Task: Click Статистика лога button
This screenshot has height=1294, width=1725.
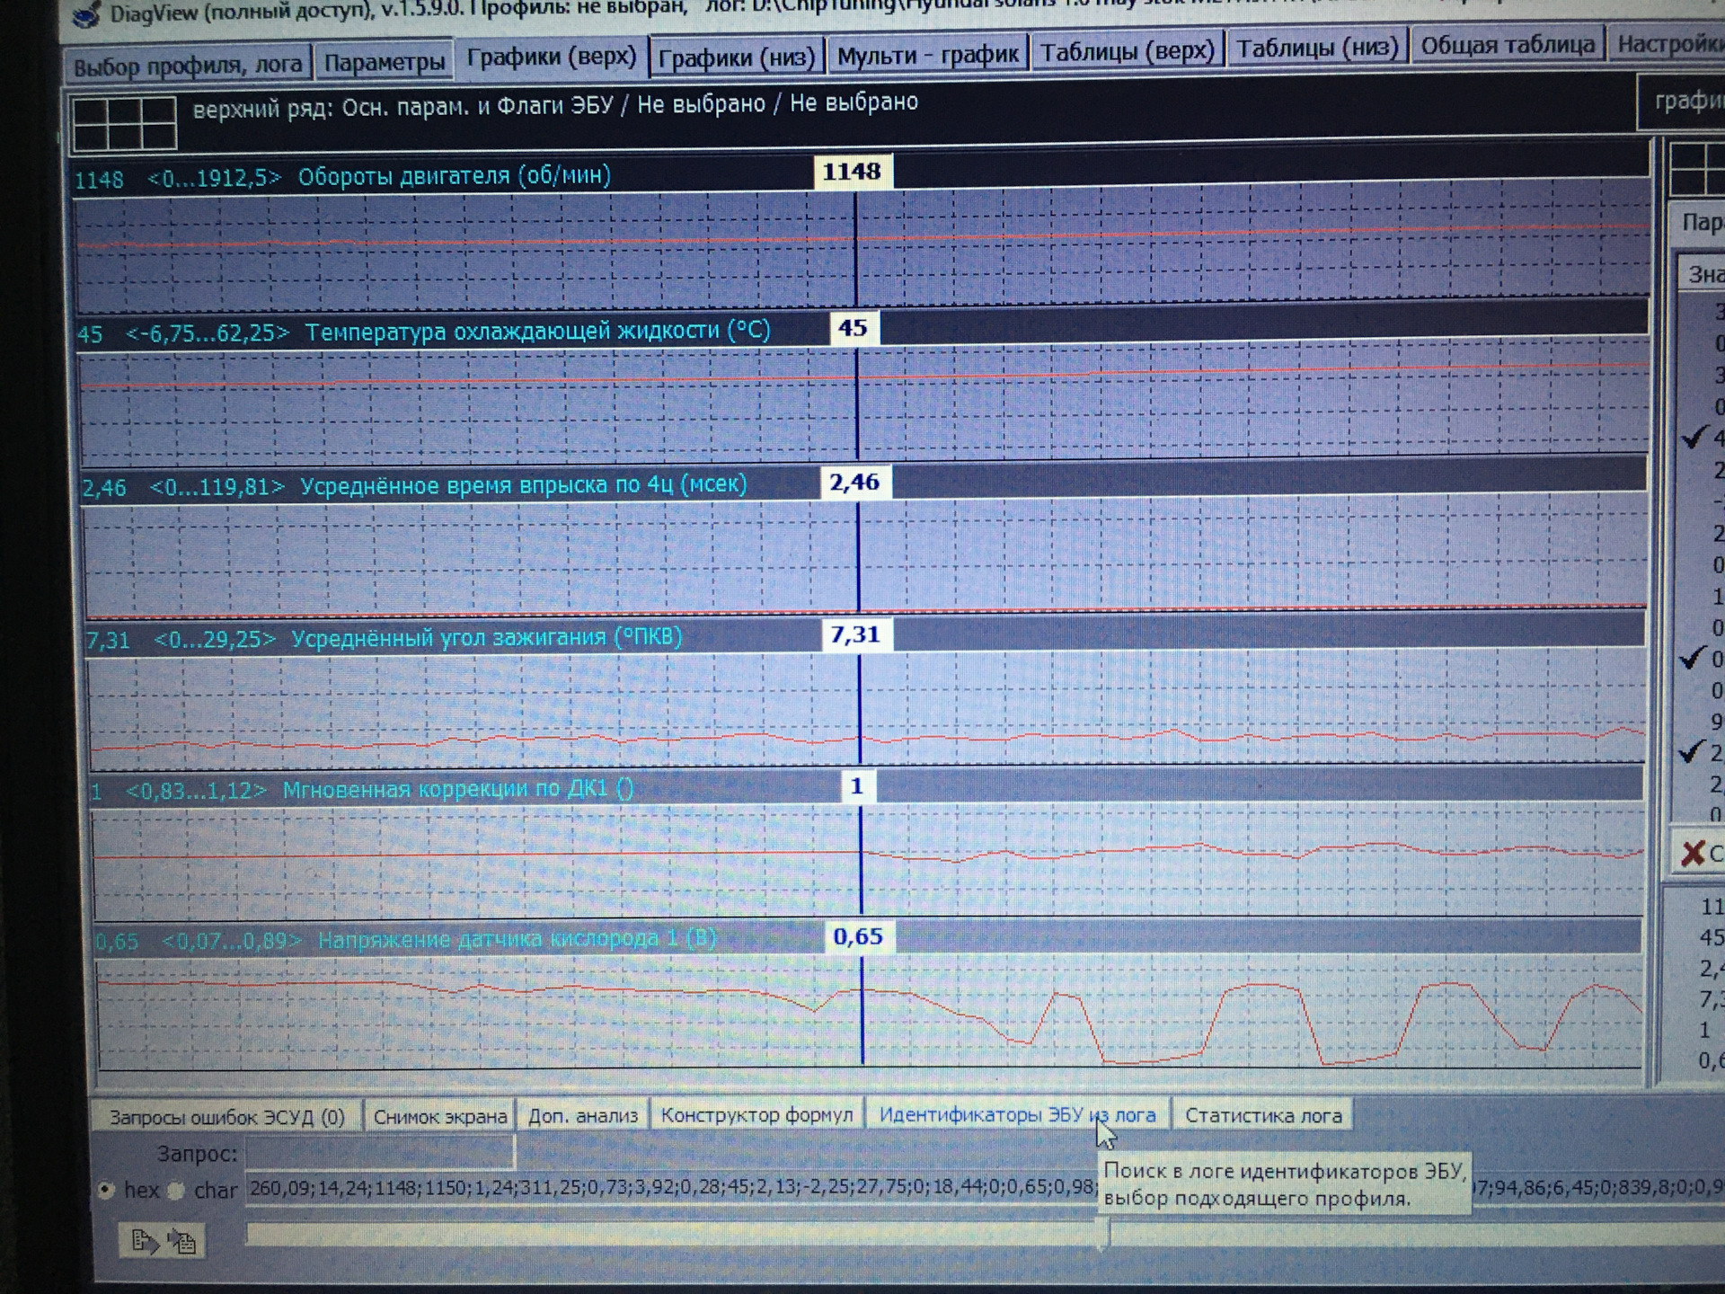Action: pos(1262,1115)
